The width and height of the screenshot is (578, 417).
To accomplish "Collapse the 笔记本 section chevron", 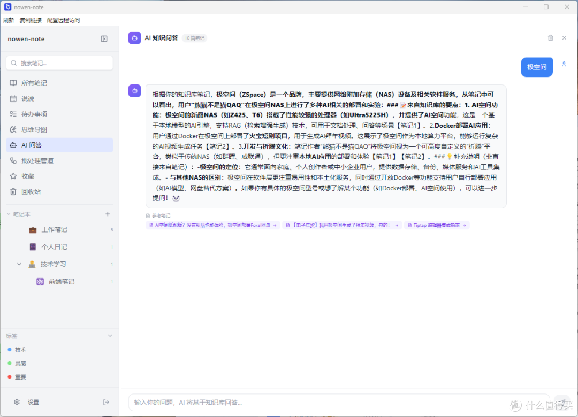I will coord(9,214).
